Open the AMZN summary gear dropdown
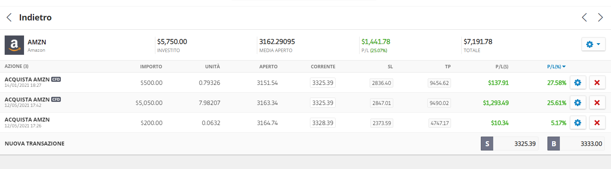Image resolution: width=611 pixels, height=169 pixels. 593,44
